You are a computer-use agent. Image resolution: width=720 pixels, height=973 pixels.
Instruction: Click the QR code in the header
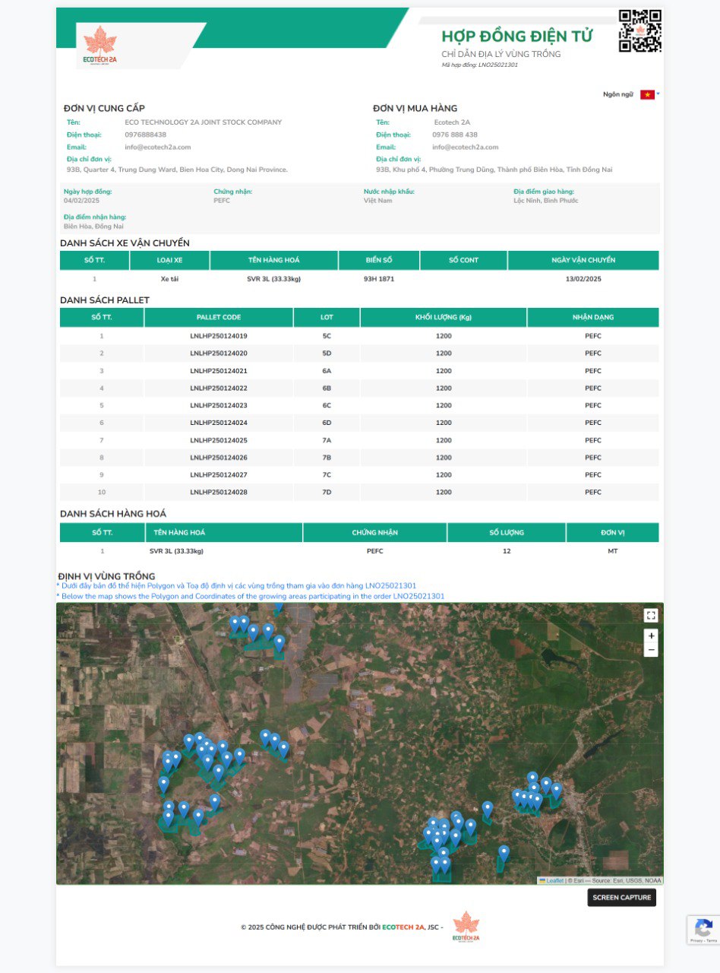click(639, 31)
